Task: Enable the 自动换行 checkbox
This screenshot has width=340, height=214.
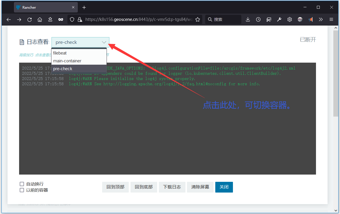Action: [x=22, y=184]
